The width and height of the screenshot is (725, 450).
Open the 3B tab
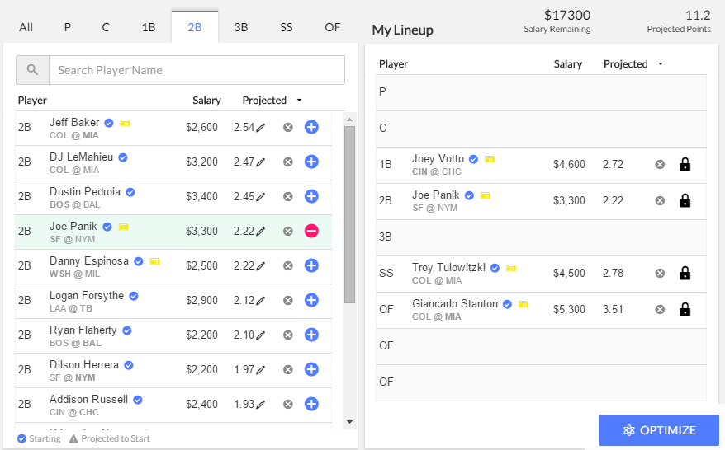point(241,27)
